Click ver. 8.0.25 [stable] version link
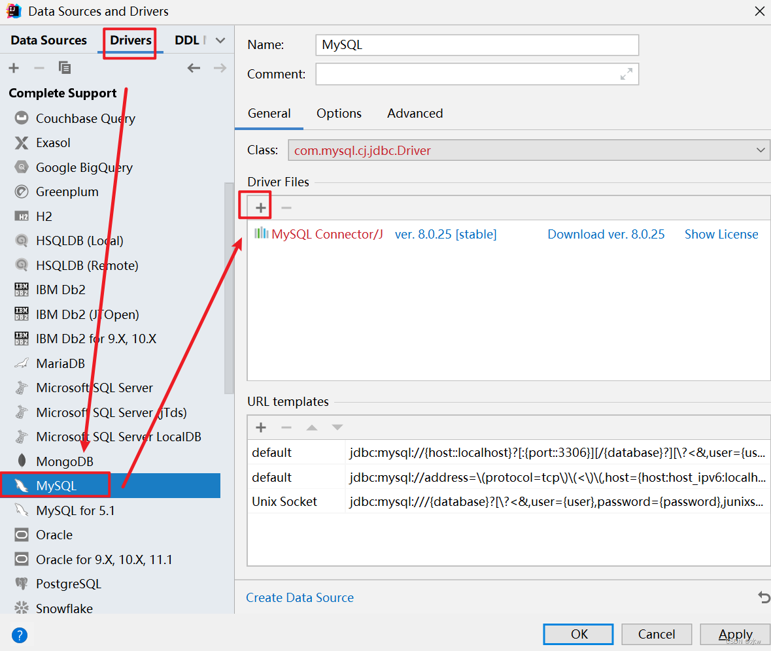 point(445,235)
